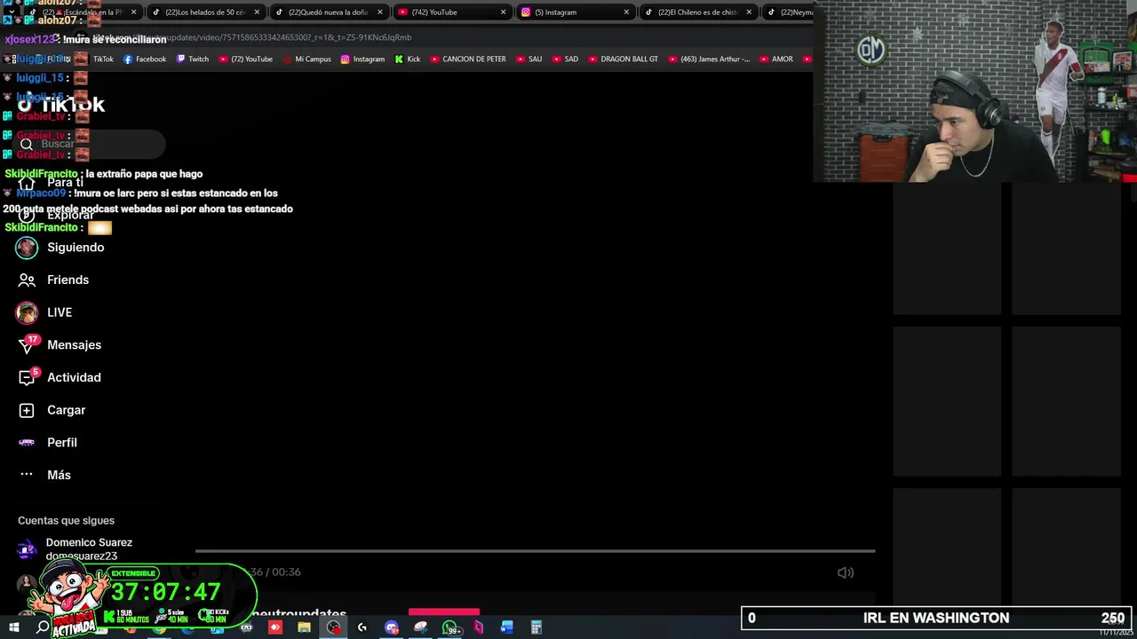Open the SAU bookmark
1137x639 pixels.
pyautogui.click(x=529, y=59)
